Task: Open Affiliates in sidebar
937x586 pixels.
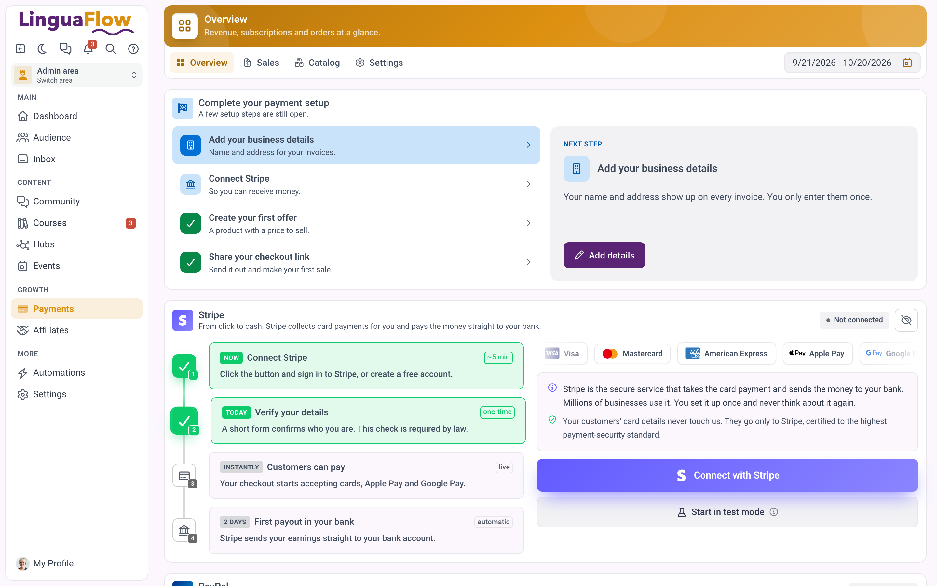Action: tap(77, 330)
